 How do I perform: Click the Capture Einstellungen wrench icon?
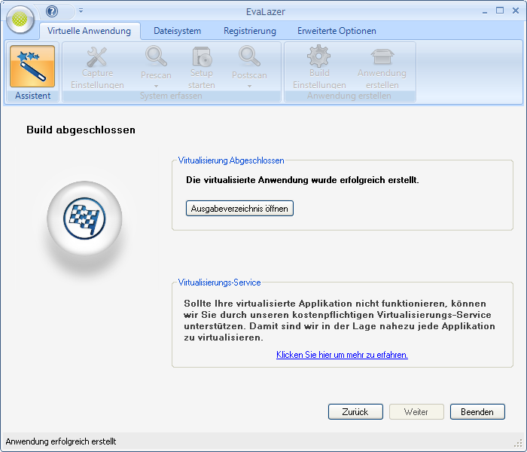[97, 56]
